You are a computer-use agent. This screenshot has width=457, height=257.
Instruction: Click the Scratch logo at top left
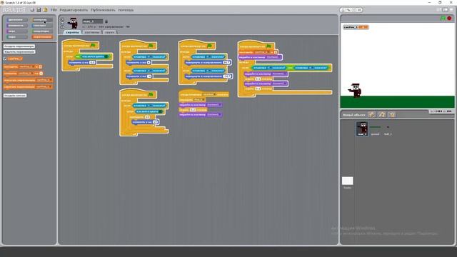pos(14,10)
